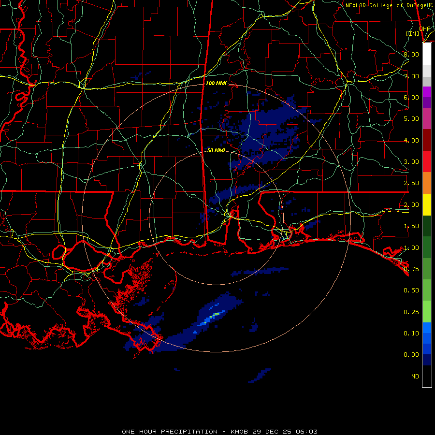Image resolution: width=435 pixels, height=435 pixels.
Task: Click the 0.10 legend value
Action: click(x=411, y=333)
